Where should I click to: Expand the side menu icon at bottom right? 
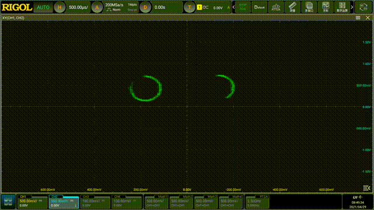[x=366, y=188]
